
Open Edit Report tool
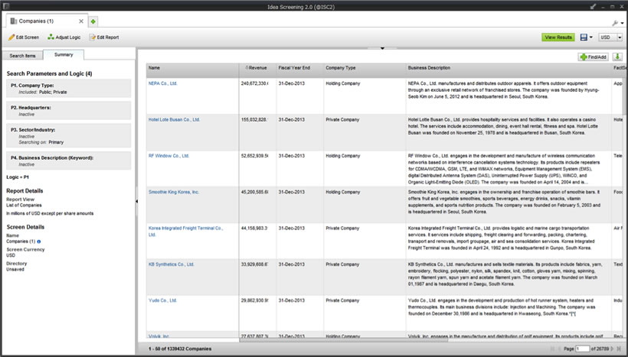click(104, 37)
